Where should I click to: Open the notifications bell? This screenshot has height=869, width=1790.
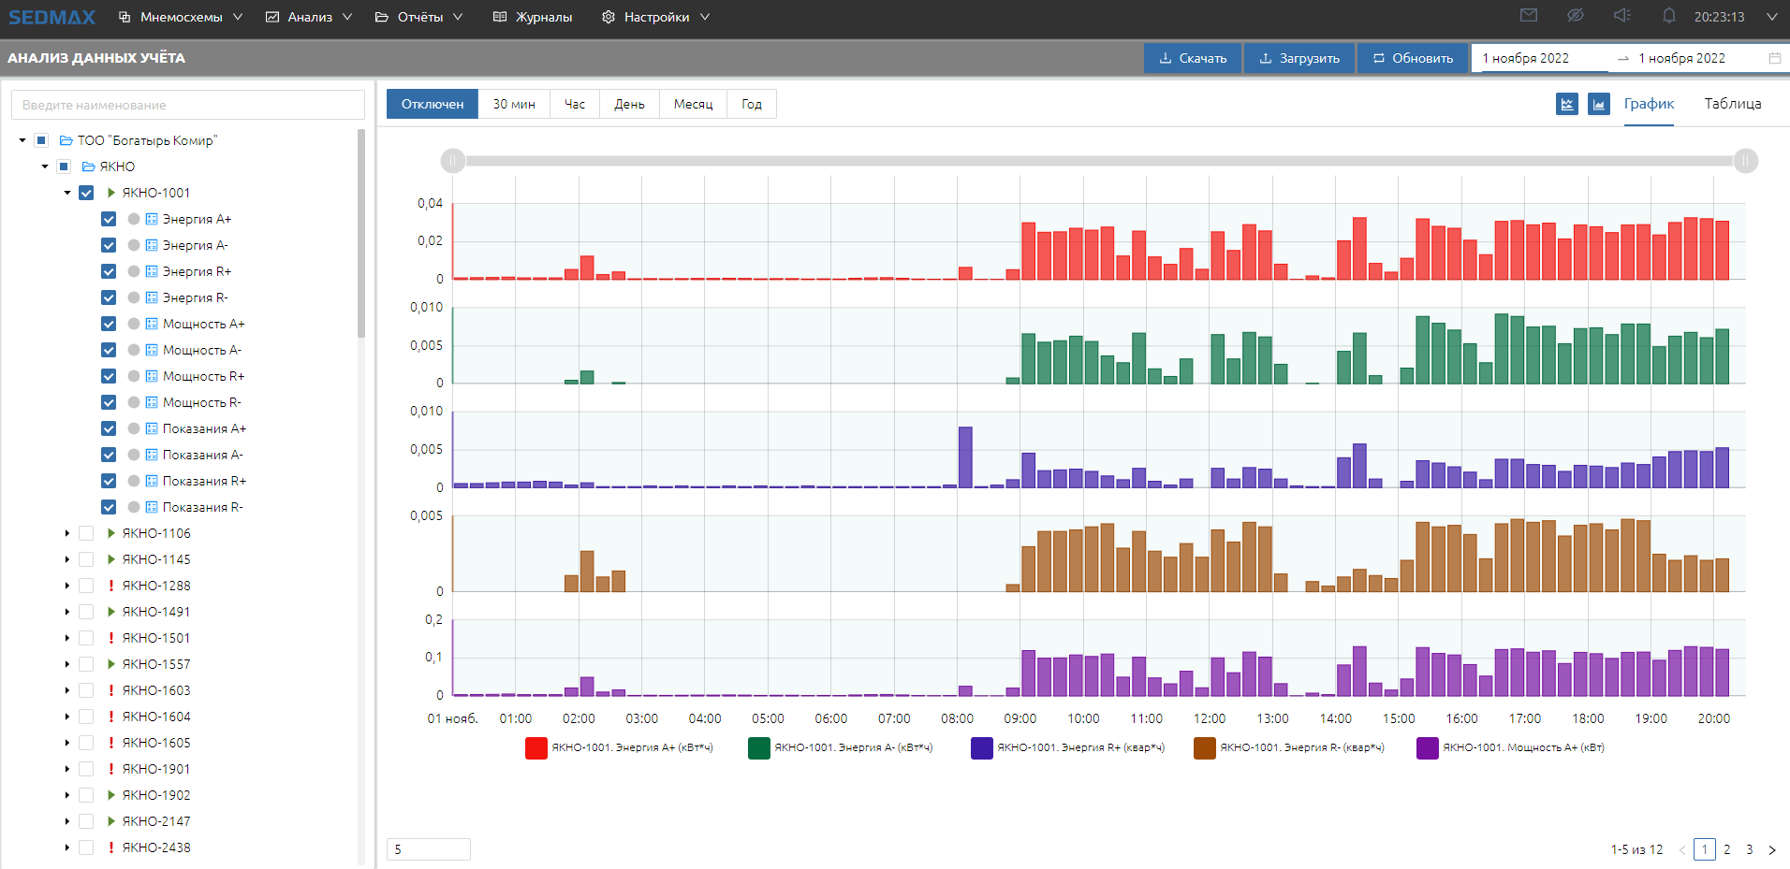pyautogui.click(x=1668, y=16)
